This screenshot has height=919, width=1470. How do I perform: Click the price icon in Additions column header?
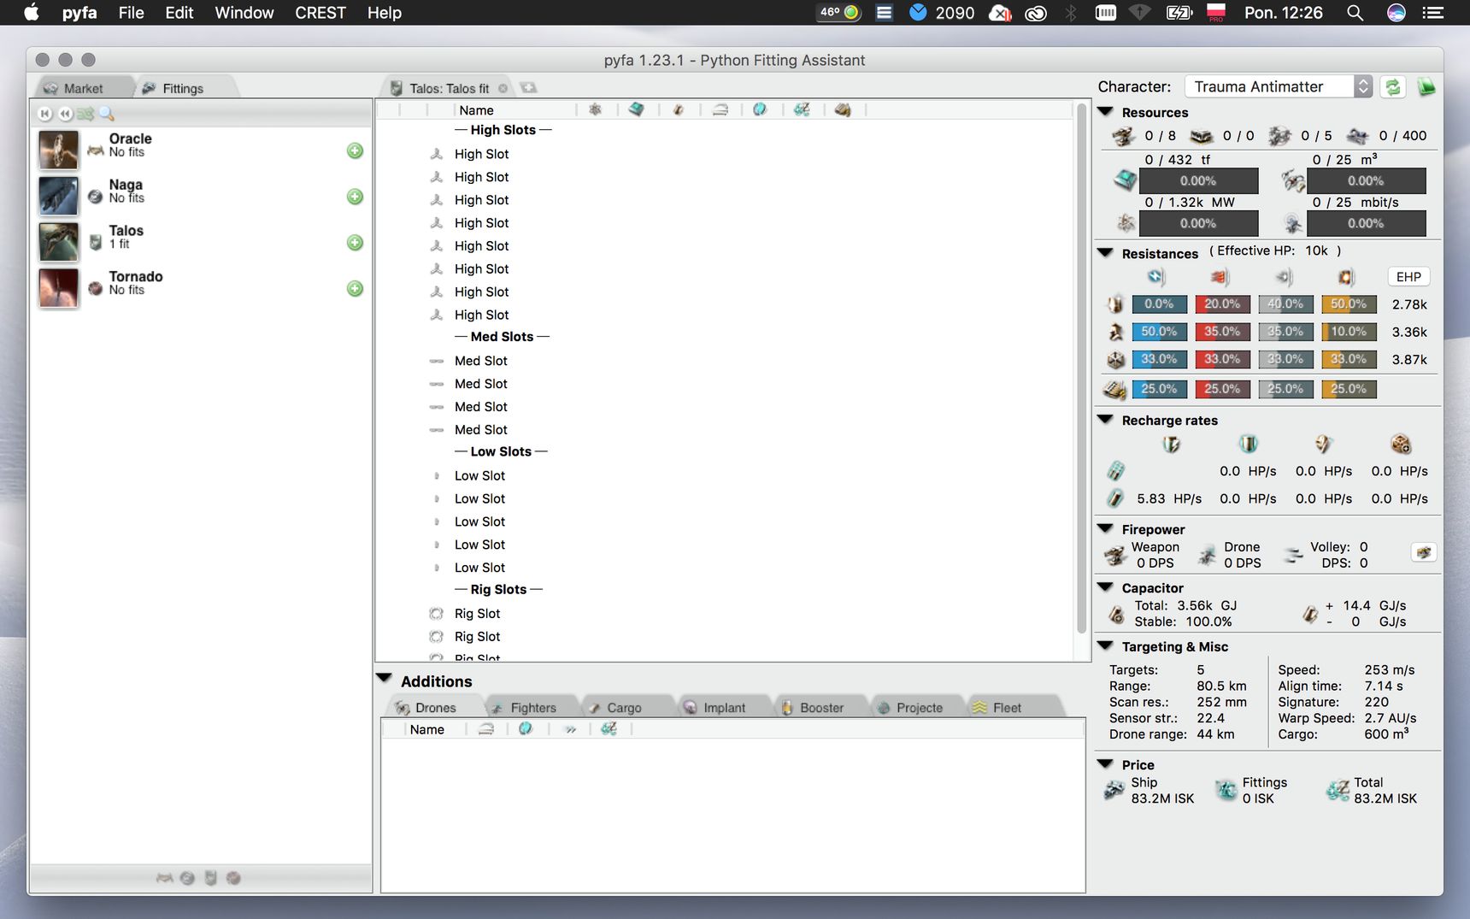609,729
